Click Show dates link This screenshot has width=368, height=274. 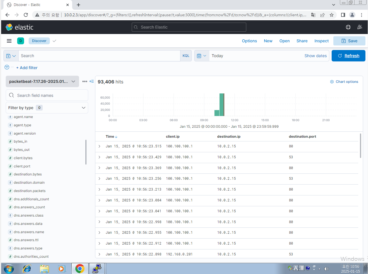316,56
